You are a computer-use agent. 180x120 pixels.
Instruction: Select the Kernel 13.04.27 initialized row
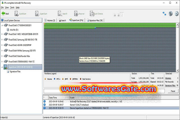[x=111, y=105]
